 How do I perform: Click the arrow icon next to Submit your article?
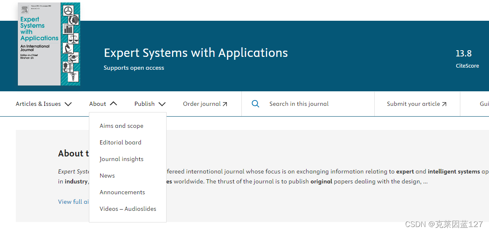tap(444, 104)
